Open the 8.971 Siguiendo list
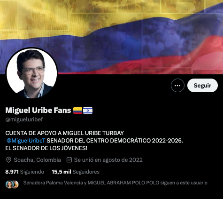 coord(25,172)
